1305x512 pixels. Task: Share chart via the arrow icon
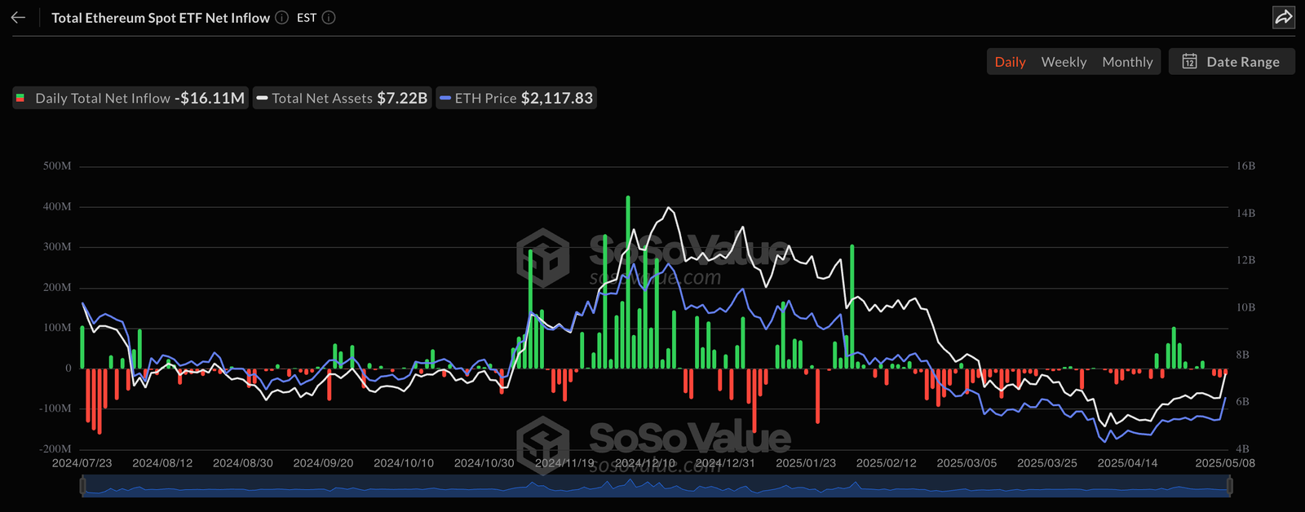(1284, 17)
